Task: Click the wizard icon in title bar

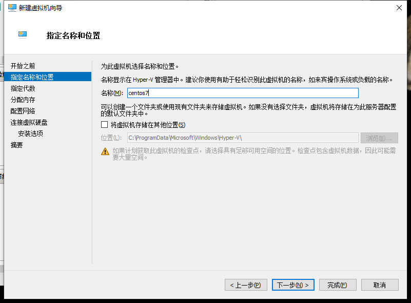Action: 12,8
